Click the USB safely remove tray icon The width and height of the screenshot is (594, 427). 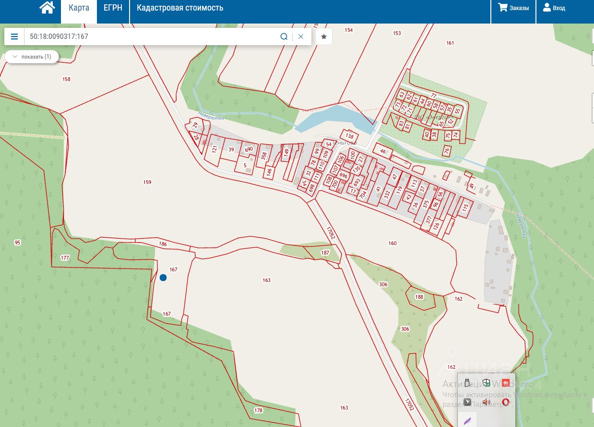click(467, 383)
